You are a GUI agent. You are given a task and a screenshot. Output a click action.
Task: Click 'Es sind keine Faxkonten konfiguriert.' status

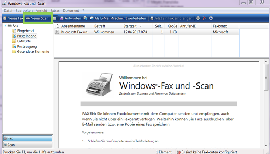(x=210, y=152)
